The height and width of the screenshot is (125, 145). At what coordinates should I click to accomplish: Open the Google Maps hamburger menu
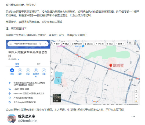click(x=10, y=44)
